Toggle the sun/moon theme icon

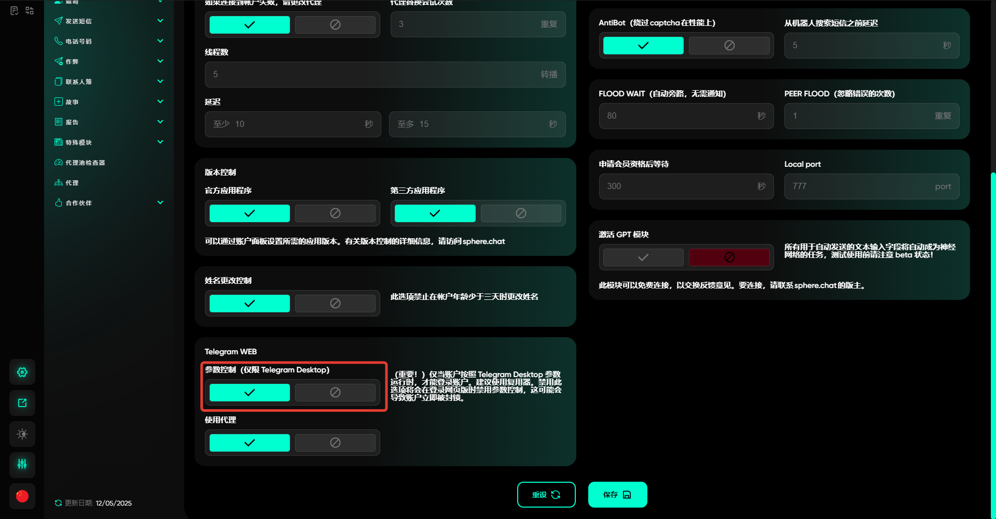pyautogui.click(x=22, y=434)
